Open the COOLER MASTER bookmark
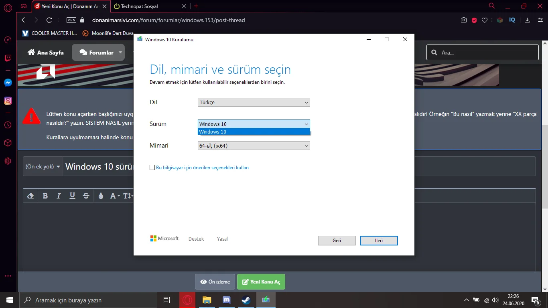The image size is (548, 308). pyautogui.click(x=49, y=33)
